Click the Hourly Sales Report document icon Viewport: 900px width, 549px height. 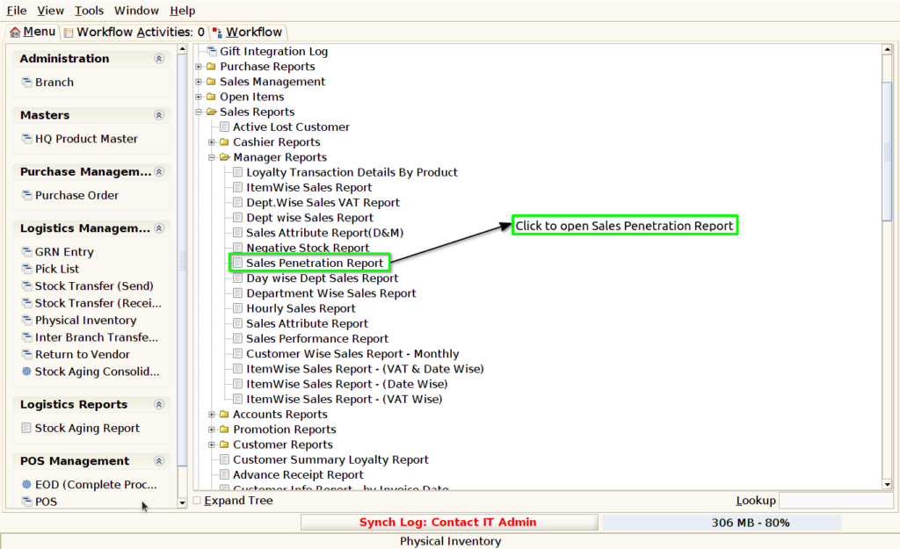click(237, 308)
